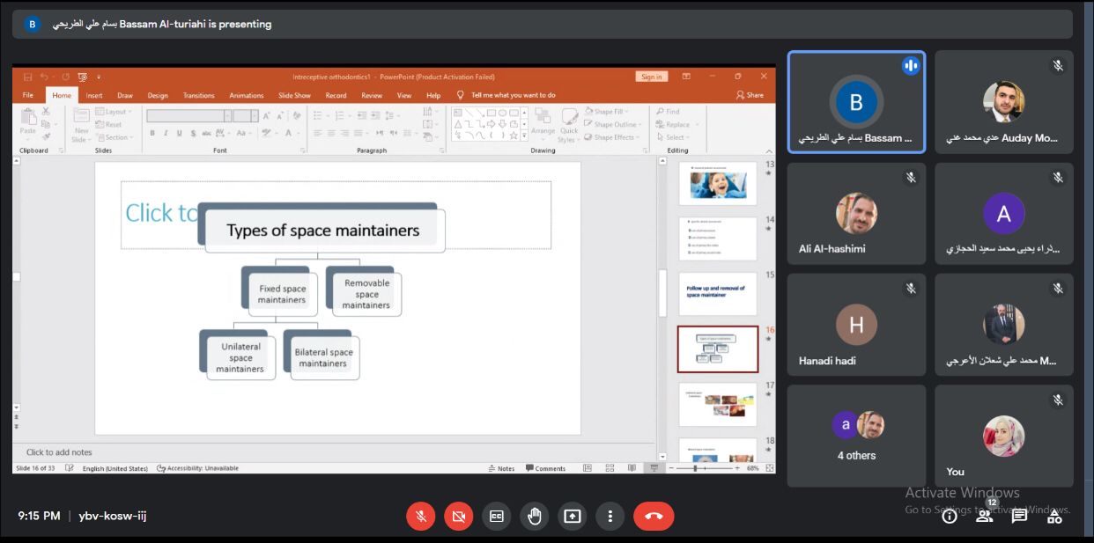Click the red leave call button
1094x543 pixels.
(x=653, y=517)
